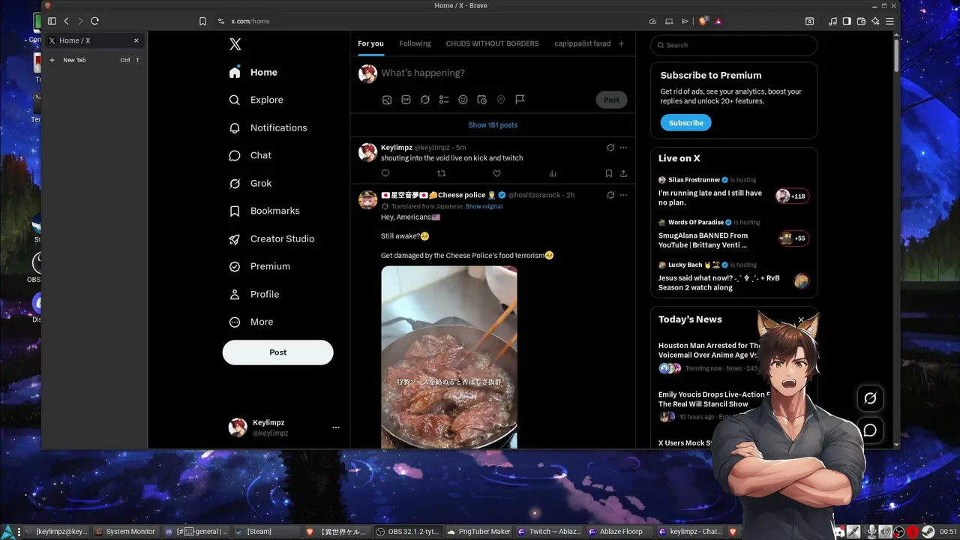Open the Explore page

256,100
